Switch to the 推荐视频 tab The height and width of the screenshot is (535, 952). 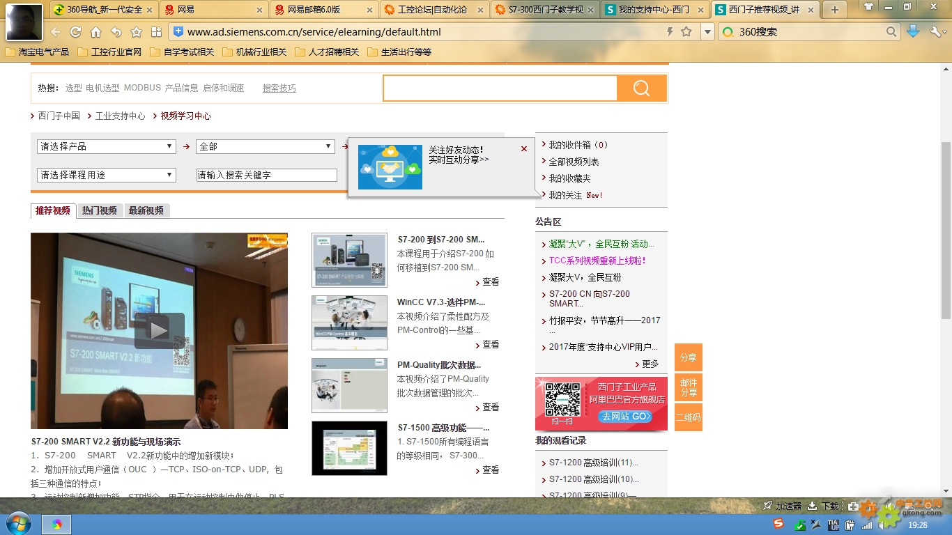pos(53,210)
